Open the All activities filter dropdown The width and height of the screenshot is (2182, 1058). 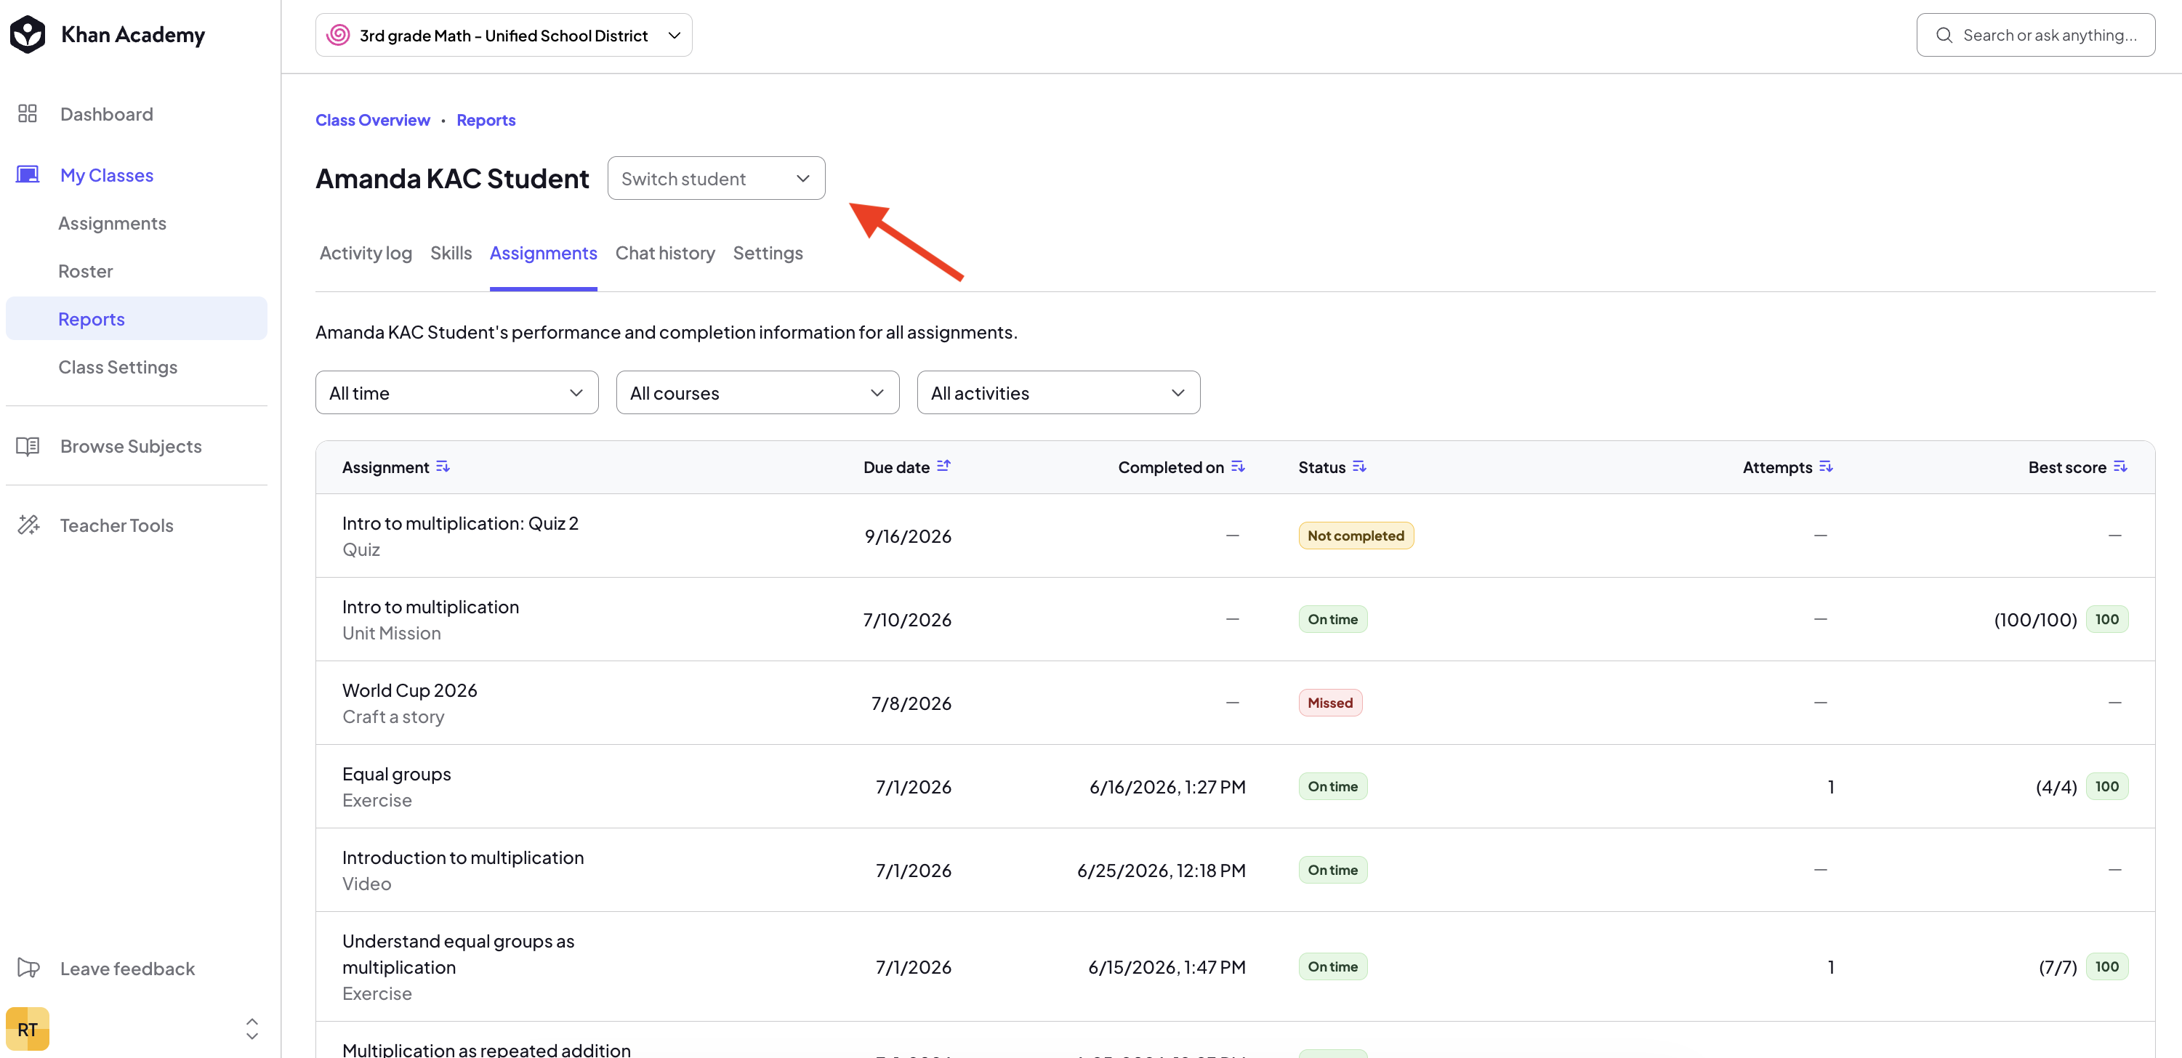pyautogui.click(x=1058, y=392)
